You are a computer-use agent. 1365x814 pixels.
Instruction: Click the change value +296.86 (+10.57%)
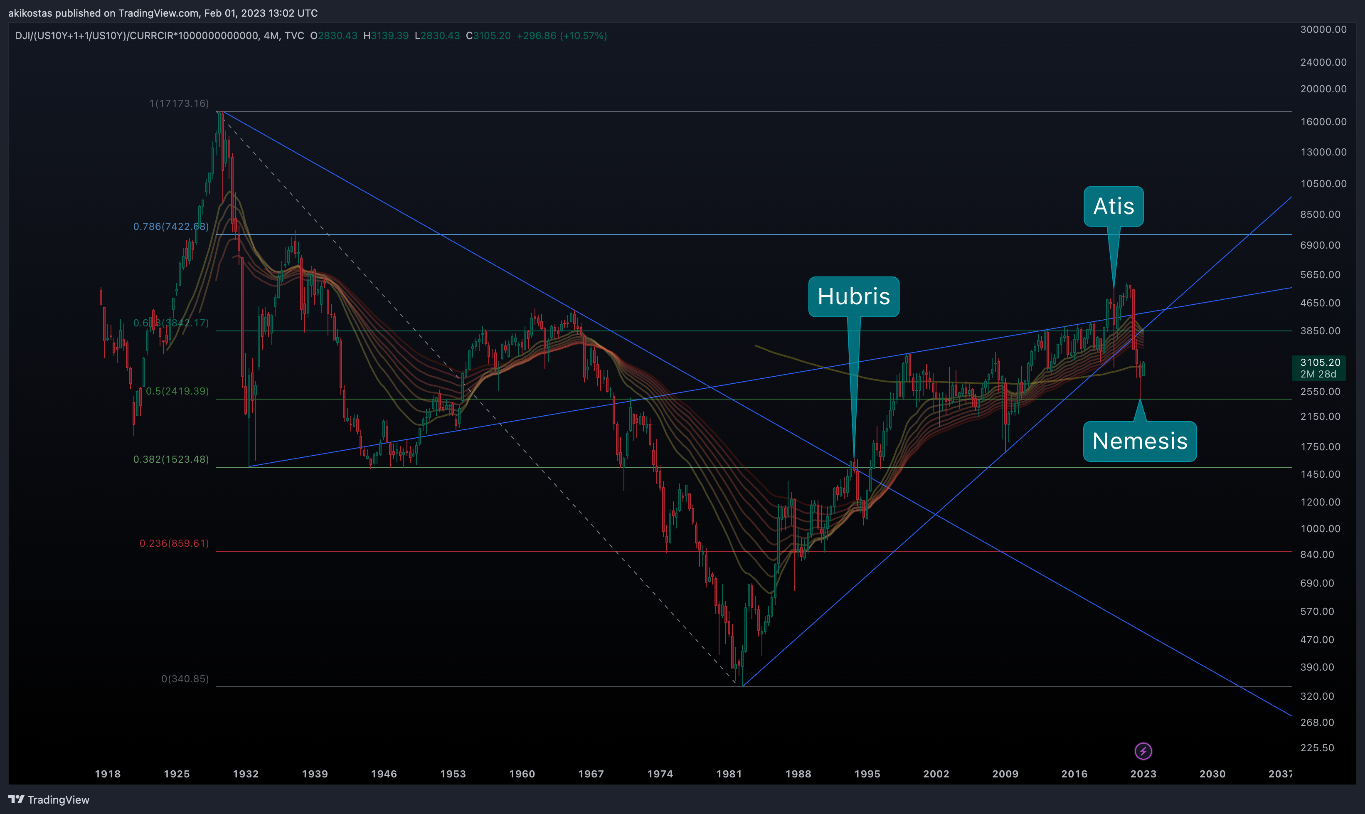pos(562,36)
